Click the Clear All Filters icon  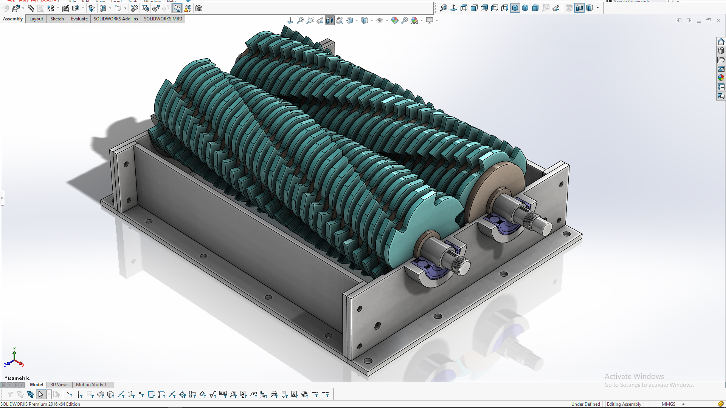(20, 394)
